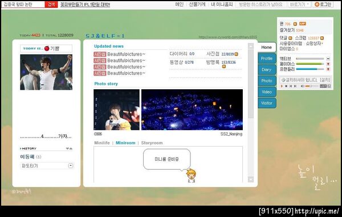Image resolution: width=342 pixels, height=217 pixels.
Task: Click the orange UP badge icon
Action: point(302,24)
